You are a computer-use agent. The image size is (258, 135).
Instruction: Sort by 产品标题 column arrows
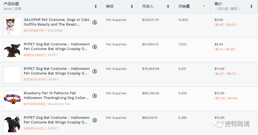click(x=96, y=6)
